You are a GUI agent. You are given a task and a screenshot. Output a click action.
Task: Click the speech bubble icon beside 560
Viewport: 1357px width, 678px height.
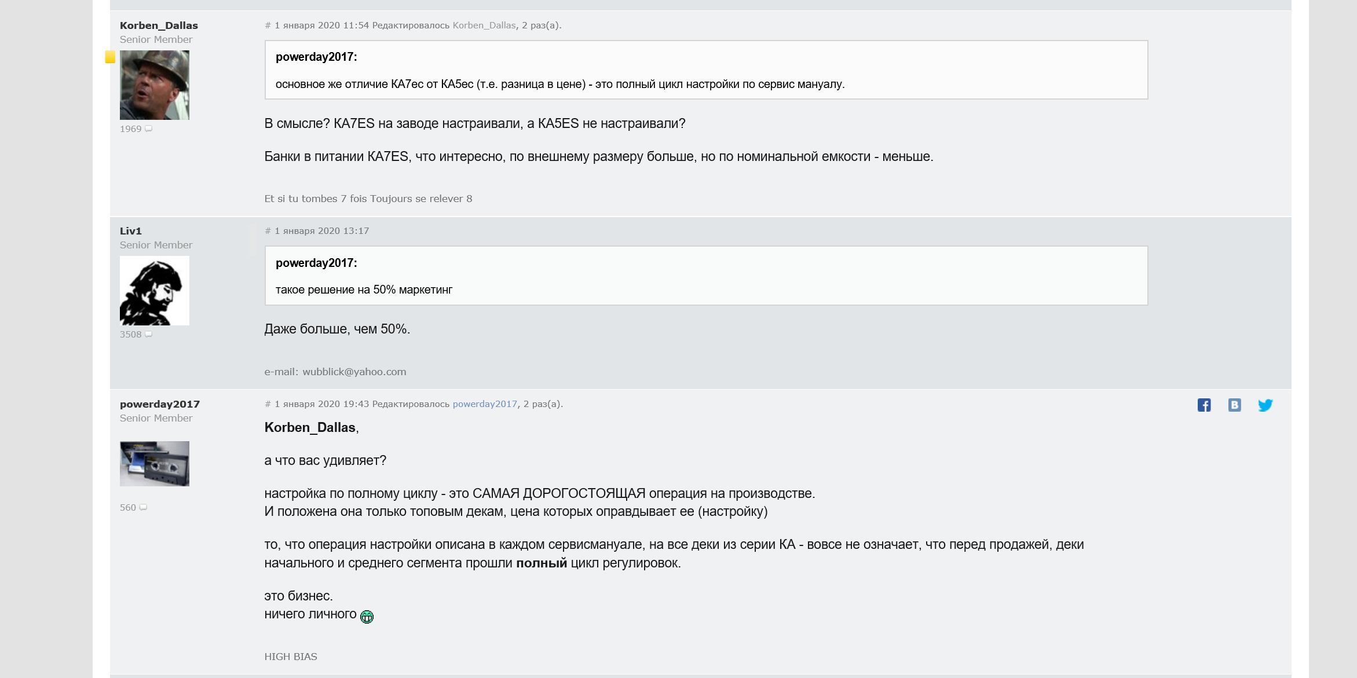143,508
